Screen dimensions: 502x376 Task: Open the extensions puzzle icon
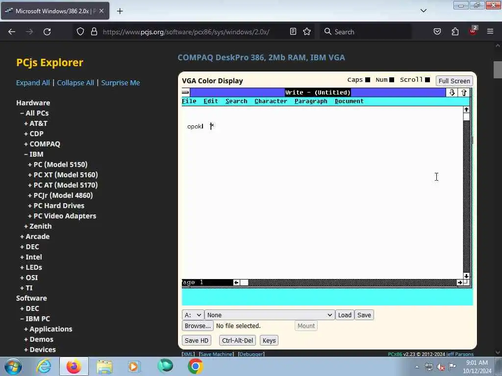pyautogui.click(x=455, y=31)
